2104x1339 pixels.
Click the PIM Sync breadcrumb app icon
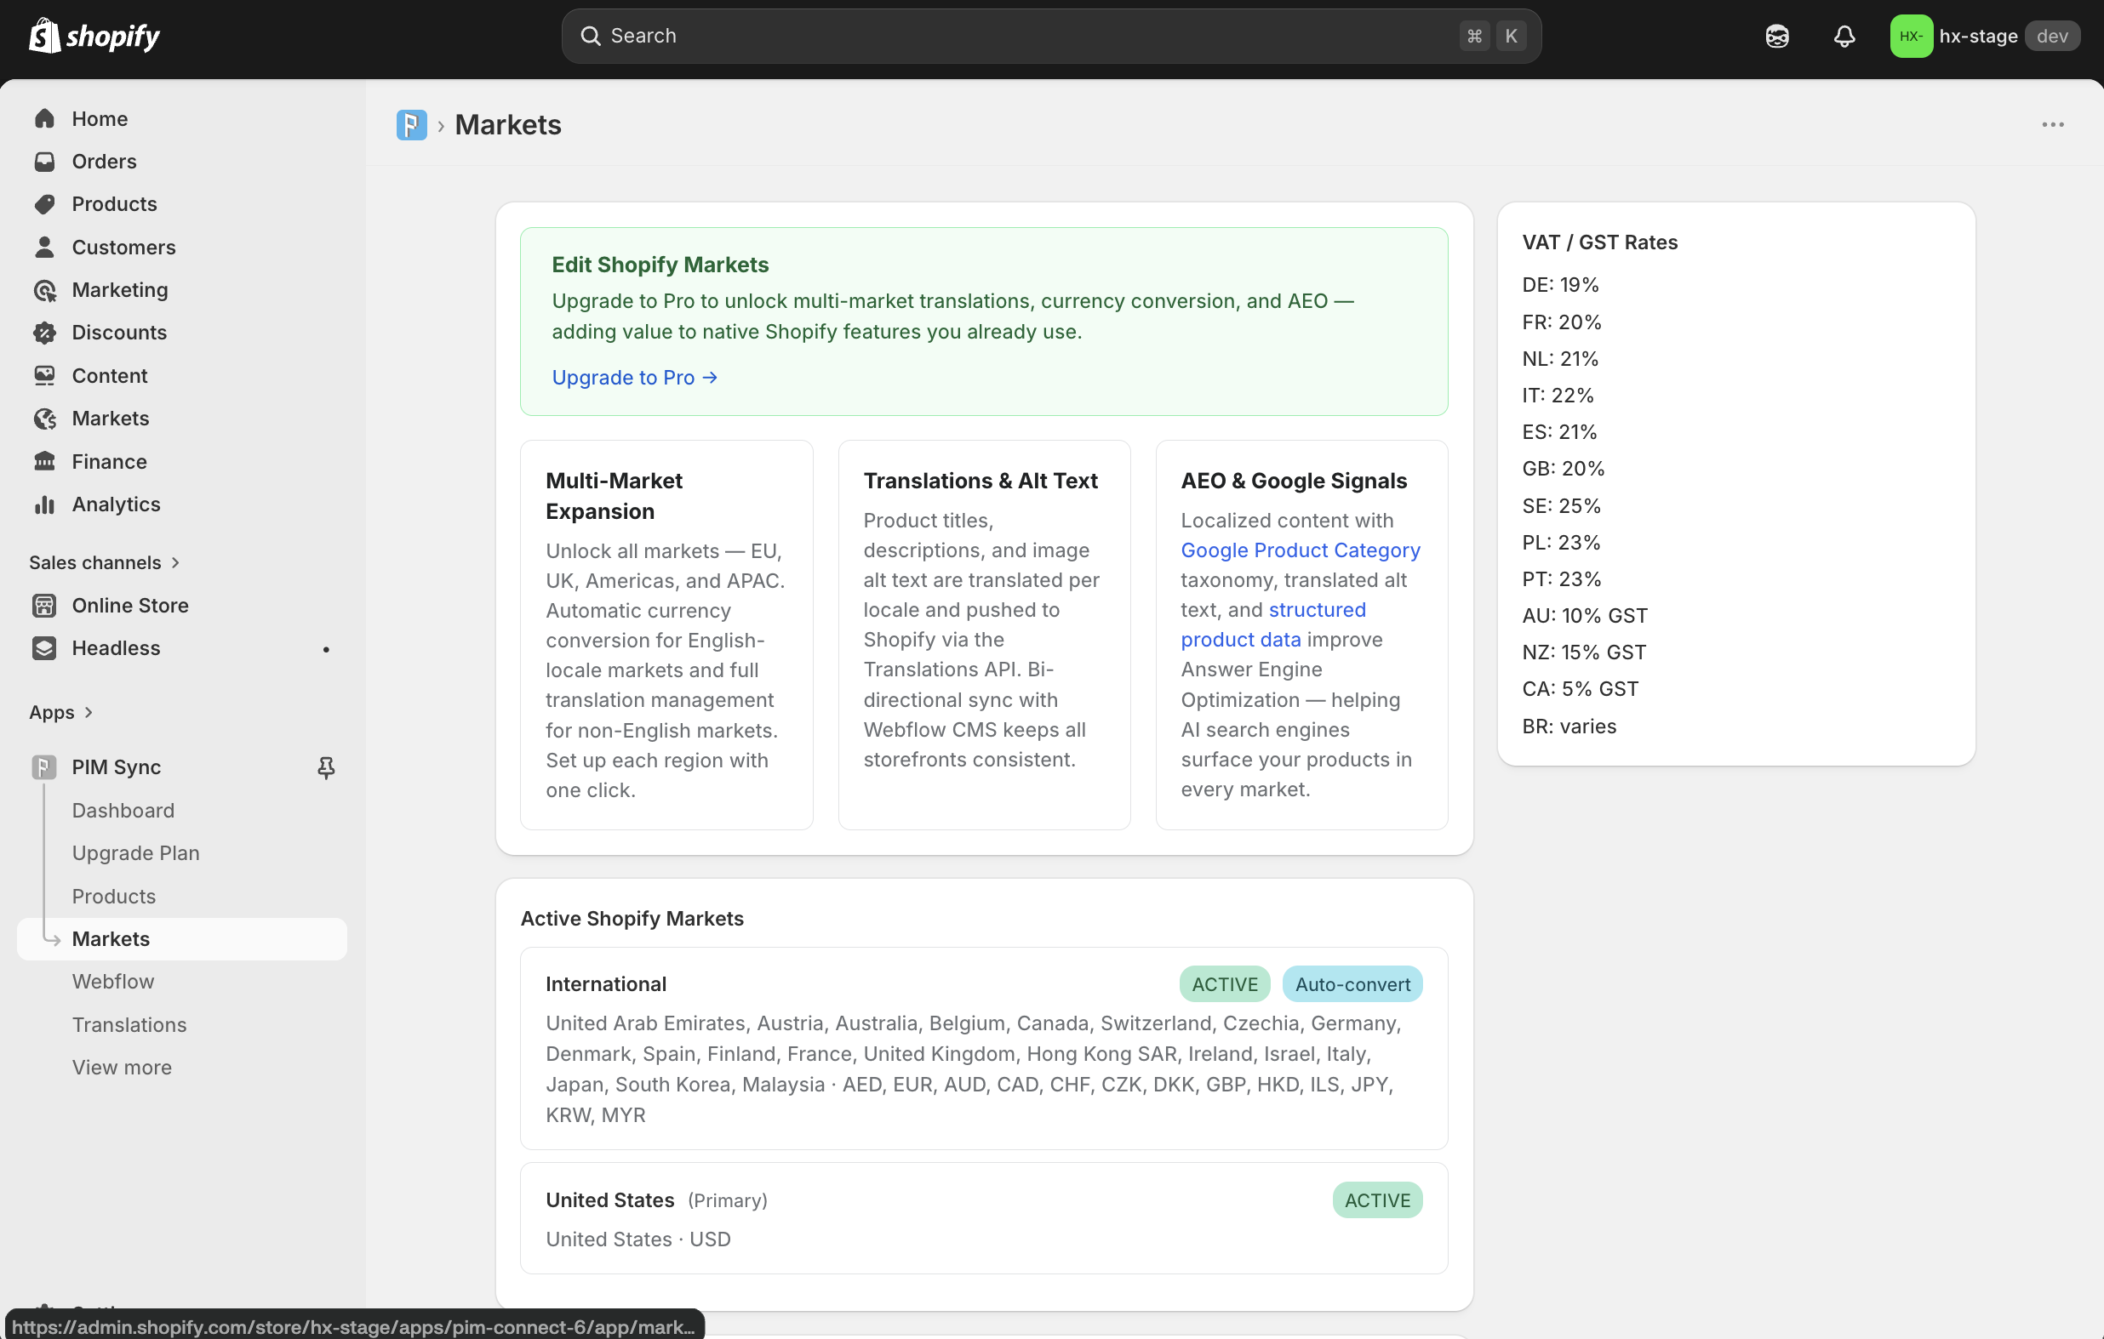click(x=412, y=125)
